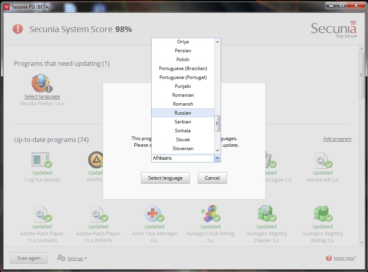The width and height of the screenshot is (368, 272).
Task: Click the Mozilla Firefox program icon
Action: tap(42, 84)
